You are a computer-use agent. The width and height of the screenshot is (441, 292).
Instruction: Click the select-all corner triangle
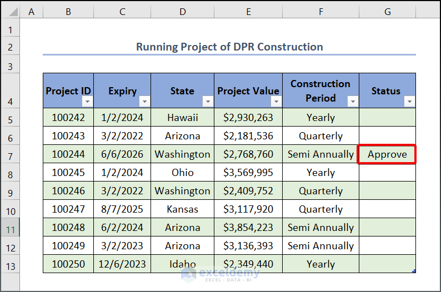coord(10,11)
